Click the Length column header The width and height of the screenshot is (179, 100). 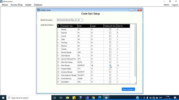pyautogui.click(x=97, y=26)
